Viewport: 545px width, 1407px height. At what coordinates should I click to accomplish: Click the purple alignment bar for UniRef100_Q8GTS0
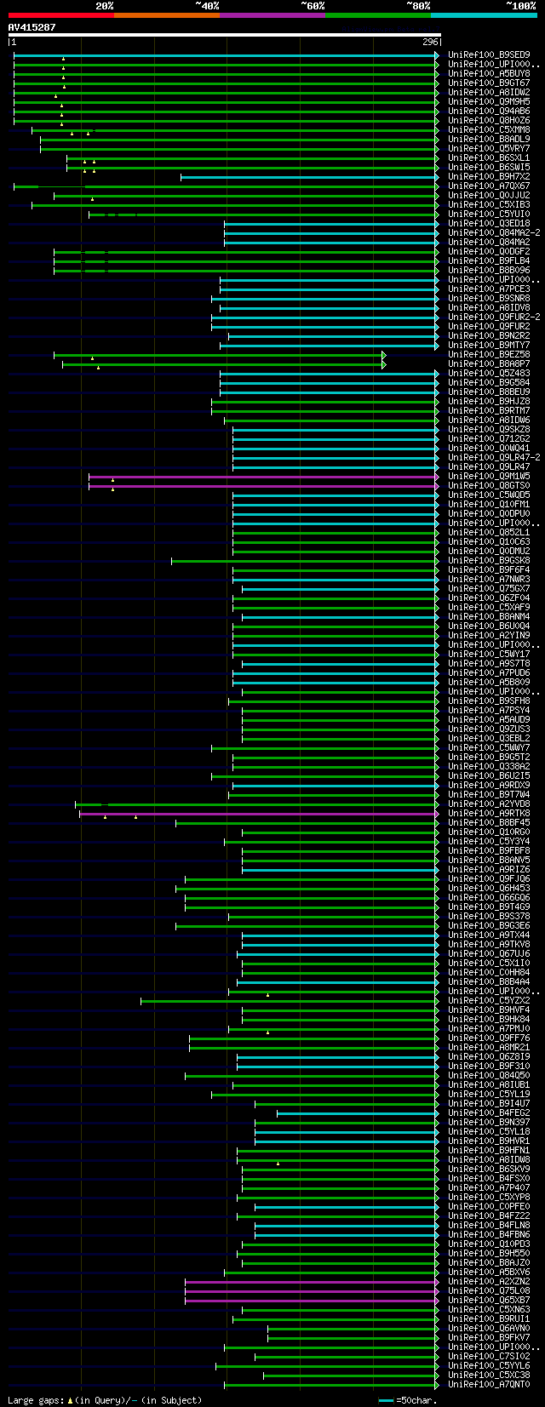[263, 486]
